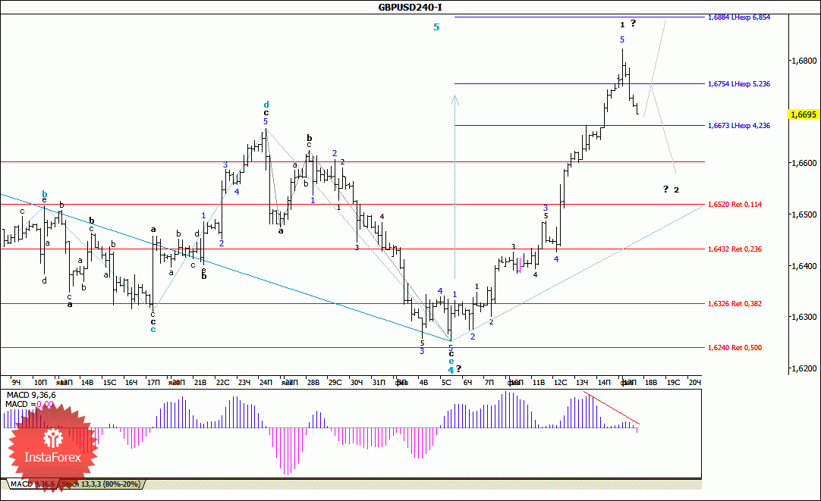Click the 1,6884 LHexp 6,854 level label
The image size is (821, 501).
[x=739, y=17]
